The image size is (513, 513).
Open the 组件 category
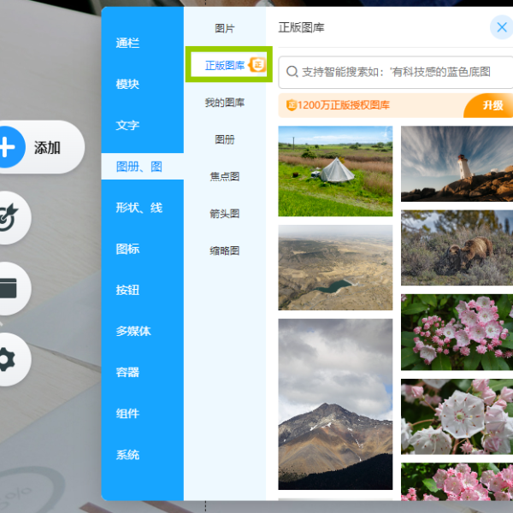[x=127, y=414]
